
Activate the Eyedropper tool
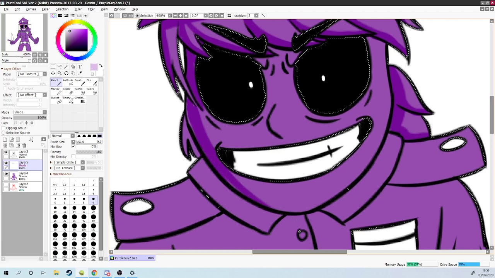80,73
